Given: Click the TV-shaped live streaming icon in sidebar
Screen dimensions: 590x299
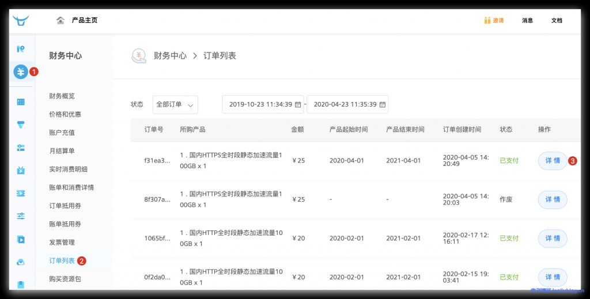Looking at the screenshot, I should [21, 170].
